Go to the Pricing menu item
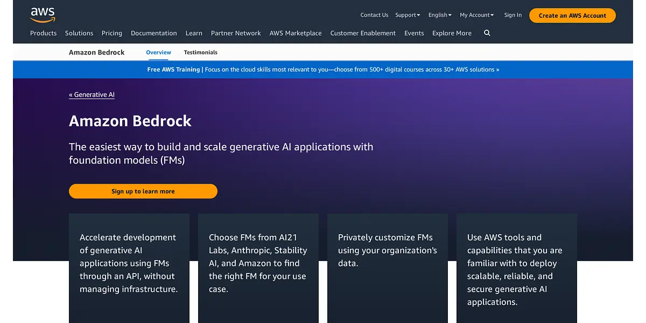 click(112, 33)
